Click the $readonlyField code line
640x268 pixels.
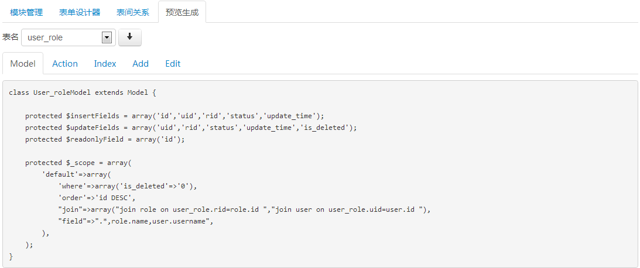click(105, 139)
